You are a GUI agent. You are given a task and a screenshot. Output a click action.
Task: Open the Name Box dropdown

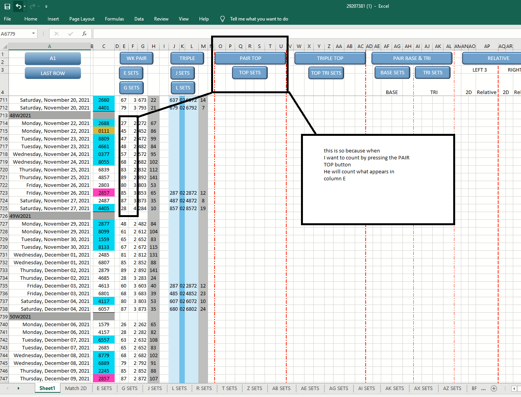pos(34,34)
